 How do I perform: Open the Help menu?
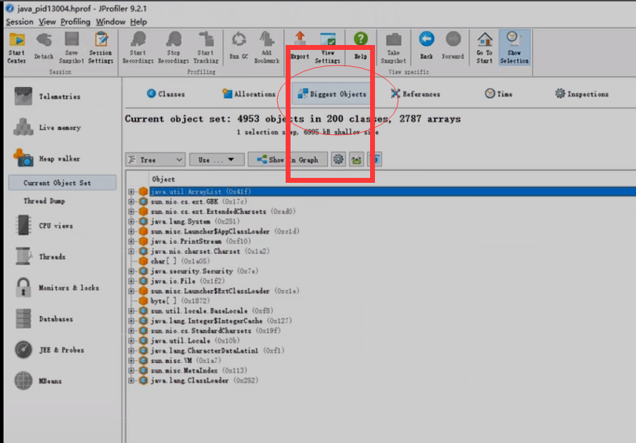pyautogui.click(x=139, y=22)
